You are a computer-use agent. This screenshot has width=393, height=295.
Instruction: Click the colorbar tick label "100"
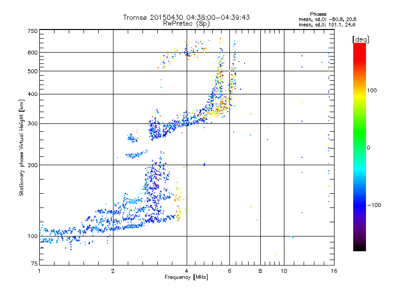372,90
